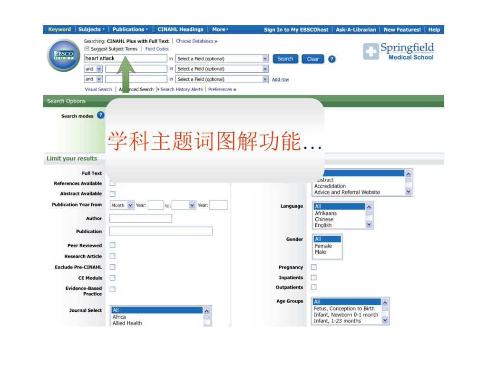The height and width of the screenshot is (365, 487).
Task: Open the Help menu item
Action: pos(434,30)
